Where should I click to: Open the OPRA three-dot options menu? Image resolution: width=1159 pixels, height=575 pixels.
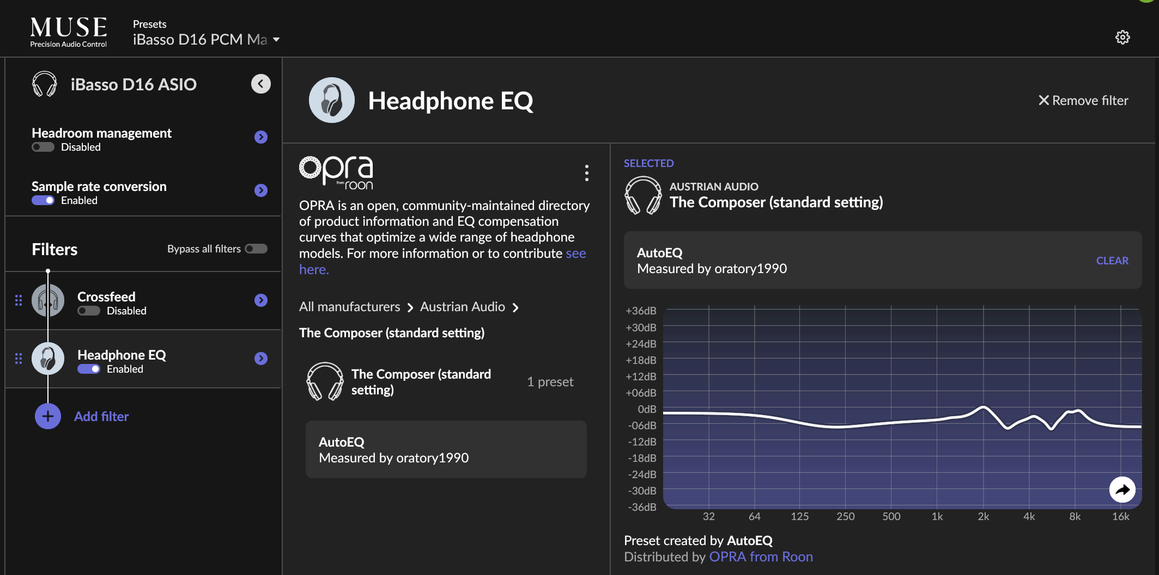point(586,173)
